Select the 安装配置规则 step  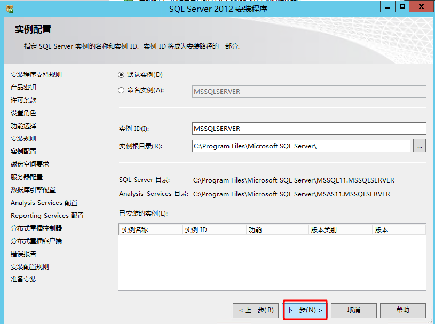coord(30,266)
